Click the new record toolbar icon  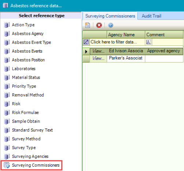coord(88,25)
